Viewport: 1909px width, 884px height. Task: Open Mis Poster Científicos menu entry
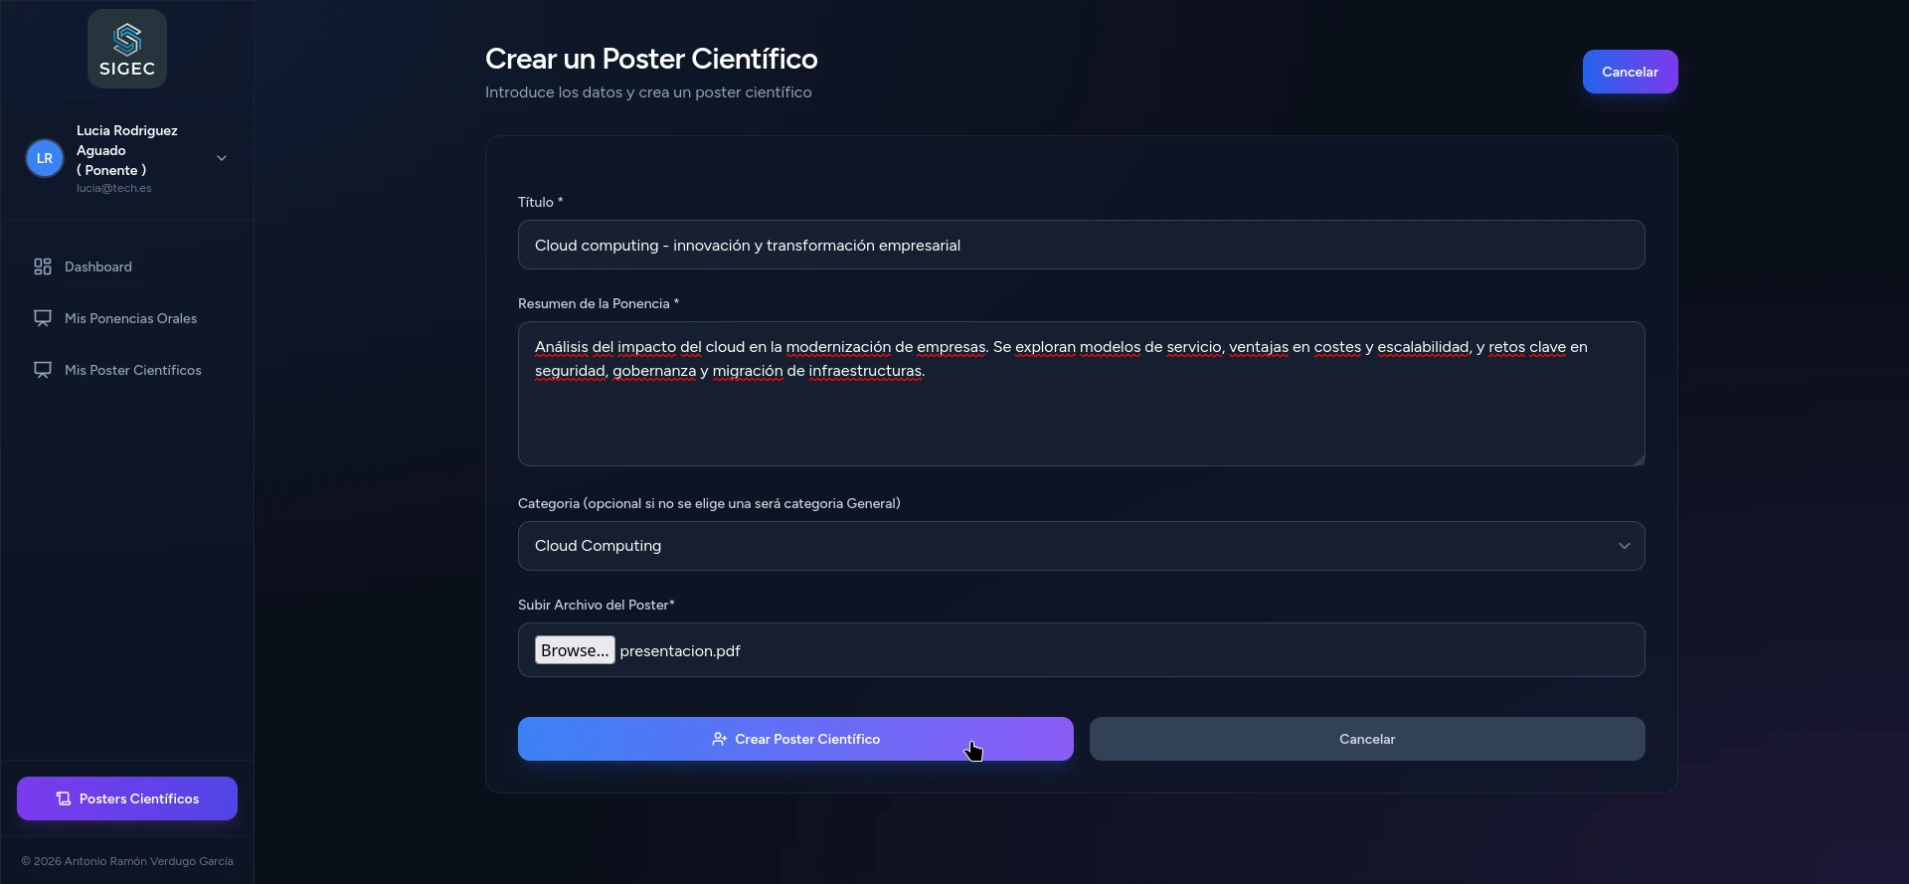(132, 370)
